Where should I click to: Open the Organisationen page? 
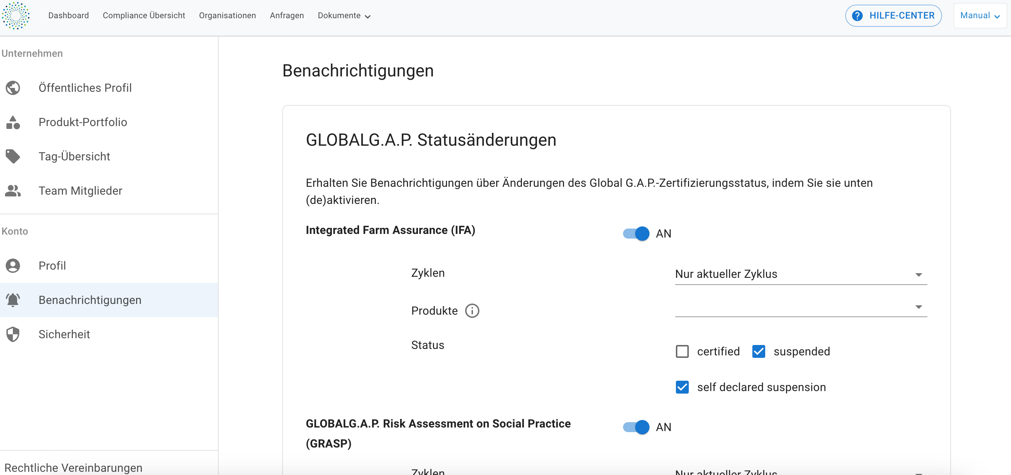(227, 16)
